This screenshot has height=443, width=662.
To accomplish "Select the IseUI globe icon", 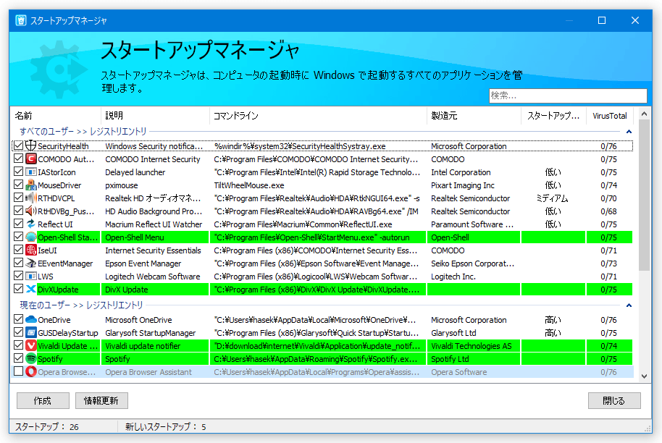I will [x=31, y=250].
